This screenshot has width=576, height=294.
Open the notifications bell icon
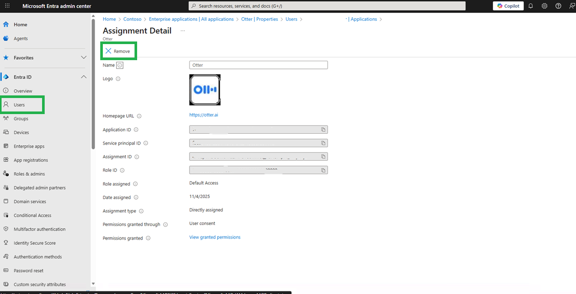[x=530, y=6]
